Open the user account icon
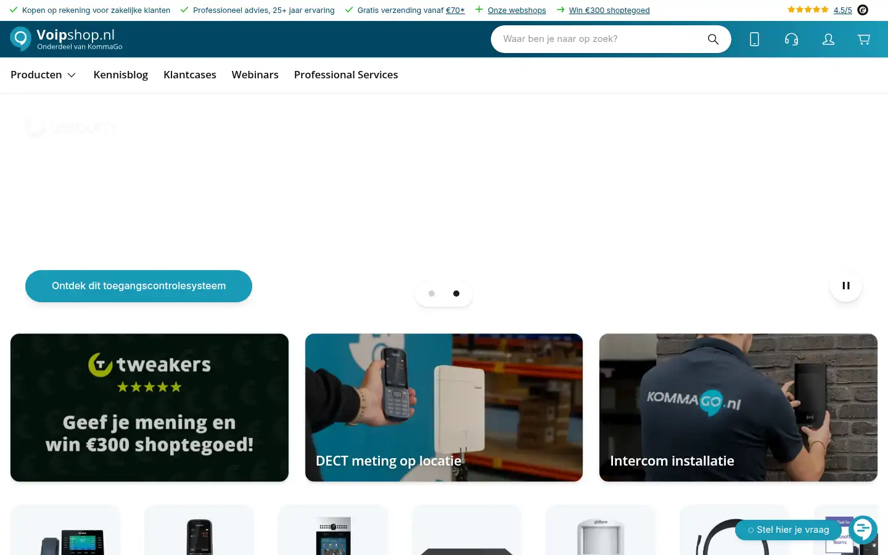888x555 pixels. coord(828,39)
